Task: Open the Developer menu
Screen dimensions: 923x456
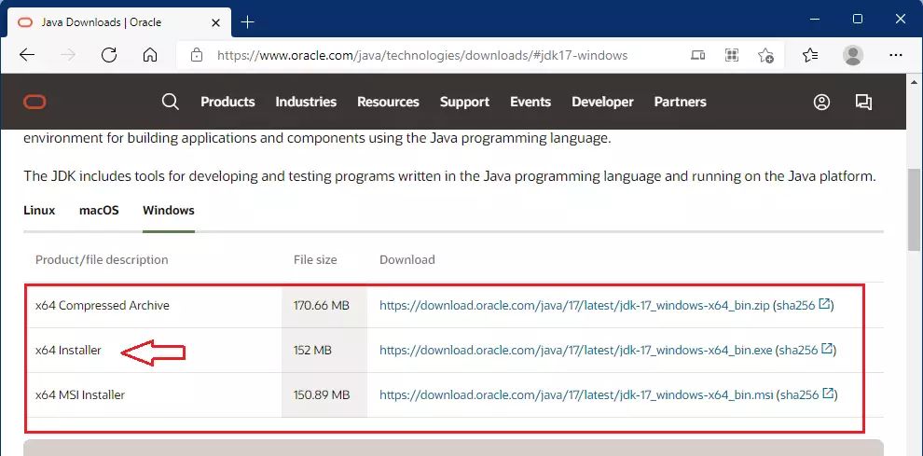Action: (x=603, y=102)
